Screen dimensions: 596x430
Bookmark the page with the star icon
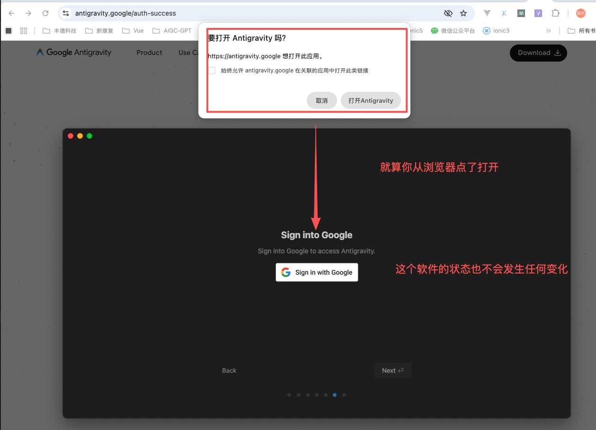pyautogui.click(x=463, y=13)
